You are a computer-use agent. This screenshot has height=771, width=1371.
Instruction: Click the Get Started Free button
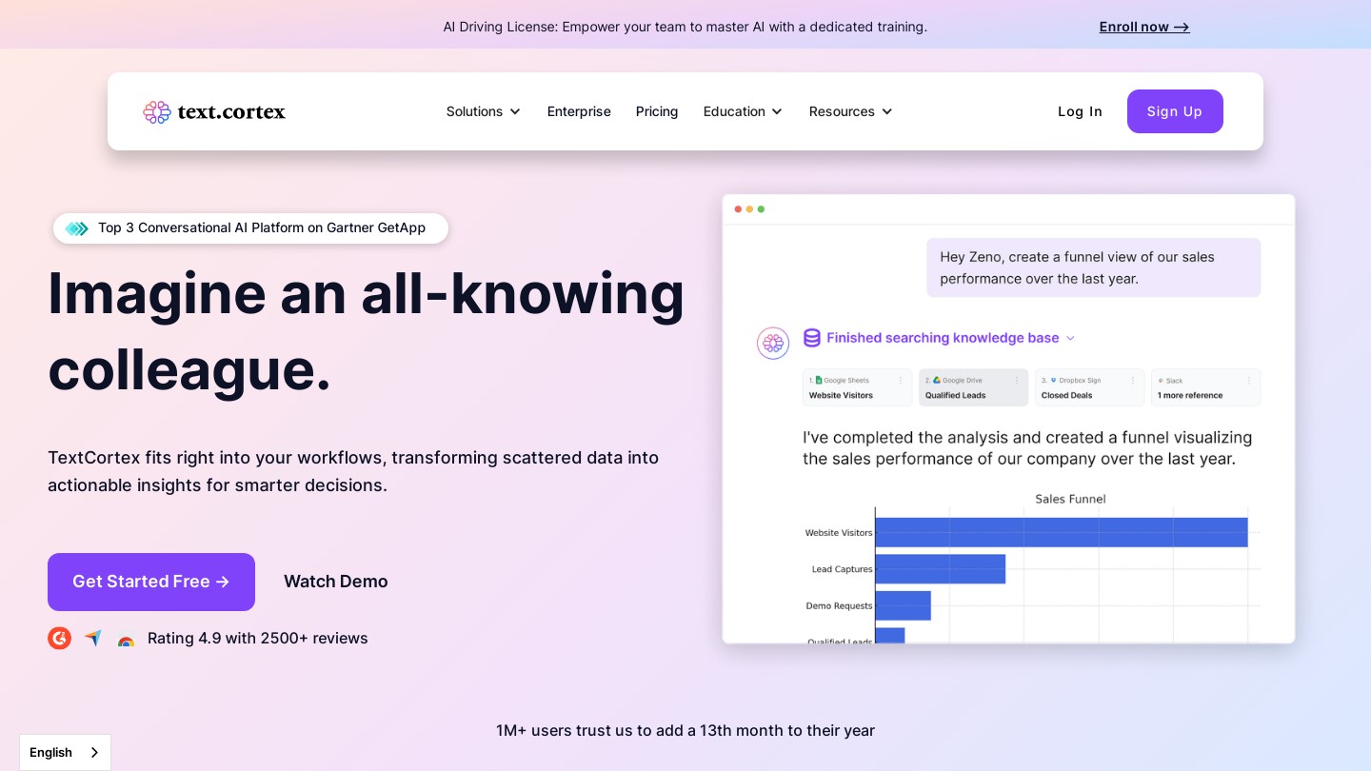pyautogui.click(x=151, y=582)
